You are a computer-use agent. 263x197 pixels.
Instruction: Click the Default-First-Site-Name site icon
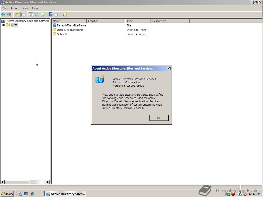coord(54,25)
